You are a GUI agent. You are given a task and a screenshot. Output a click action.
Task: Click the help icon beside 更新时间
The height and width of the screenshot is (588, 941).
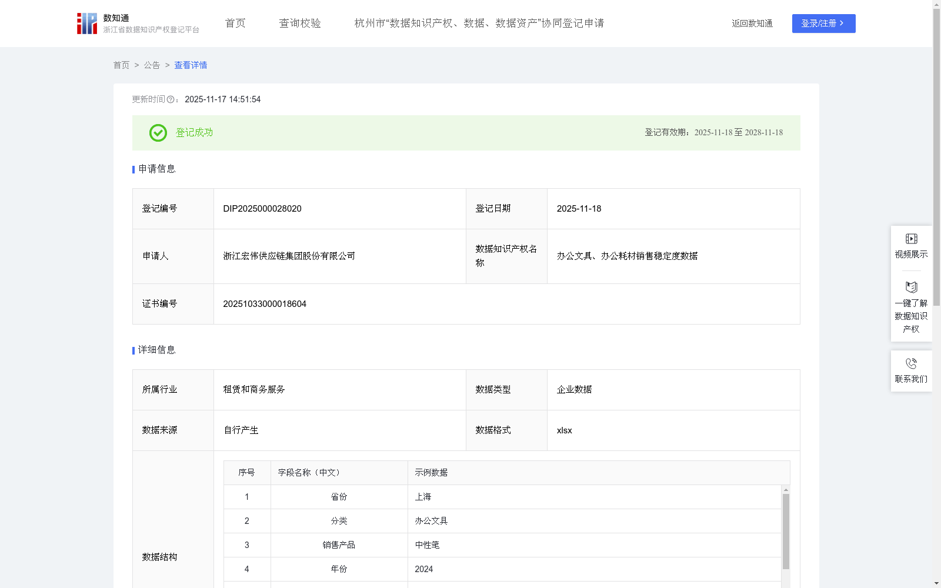coord(171,100)
